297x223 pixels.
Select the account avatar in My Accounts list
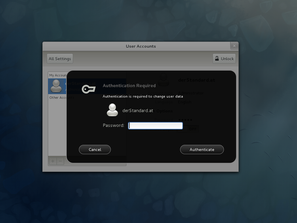click(x=56, y=86)
